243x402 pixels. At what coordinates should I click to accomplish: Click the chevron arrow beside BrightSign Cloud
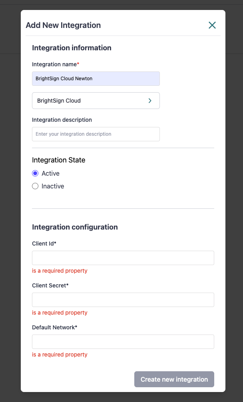coord(150,101)
